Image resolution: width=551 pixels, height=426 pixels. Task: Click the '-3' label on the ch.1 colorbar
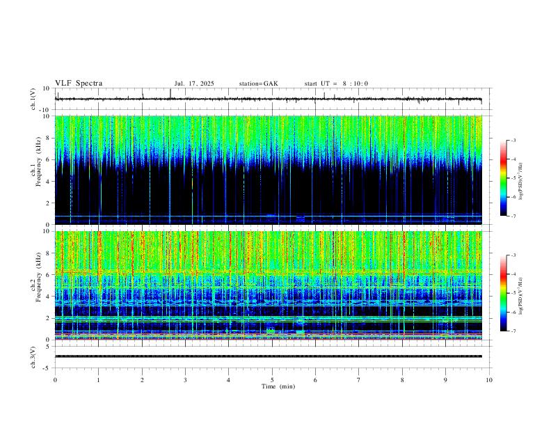[513, 140]
